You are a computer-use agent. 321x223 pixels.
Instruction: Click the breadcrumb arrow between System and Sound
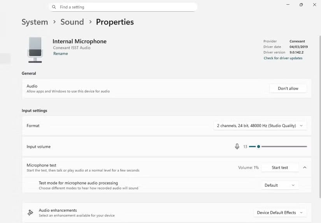54,22
